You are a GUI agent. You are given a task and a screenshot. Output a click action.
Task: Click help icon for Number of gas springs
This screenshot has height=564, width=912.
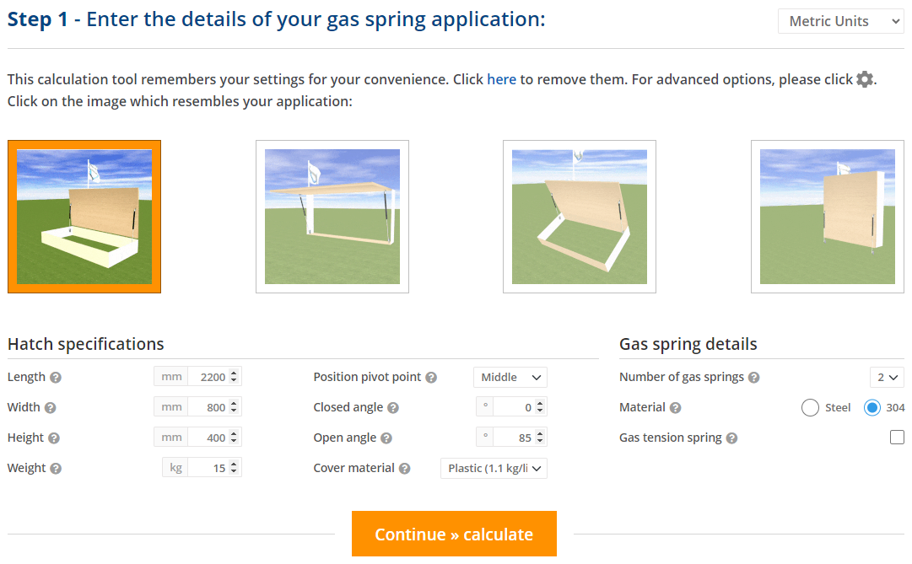click(x=754, y=378)
